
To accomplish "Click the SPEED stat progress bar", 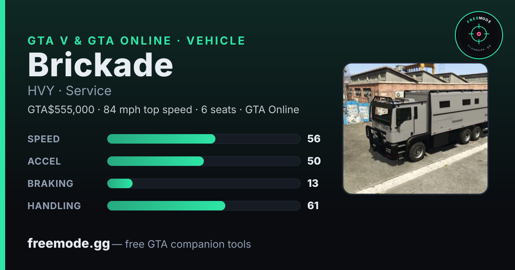I will [x=203, y=139].
